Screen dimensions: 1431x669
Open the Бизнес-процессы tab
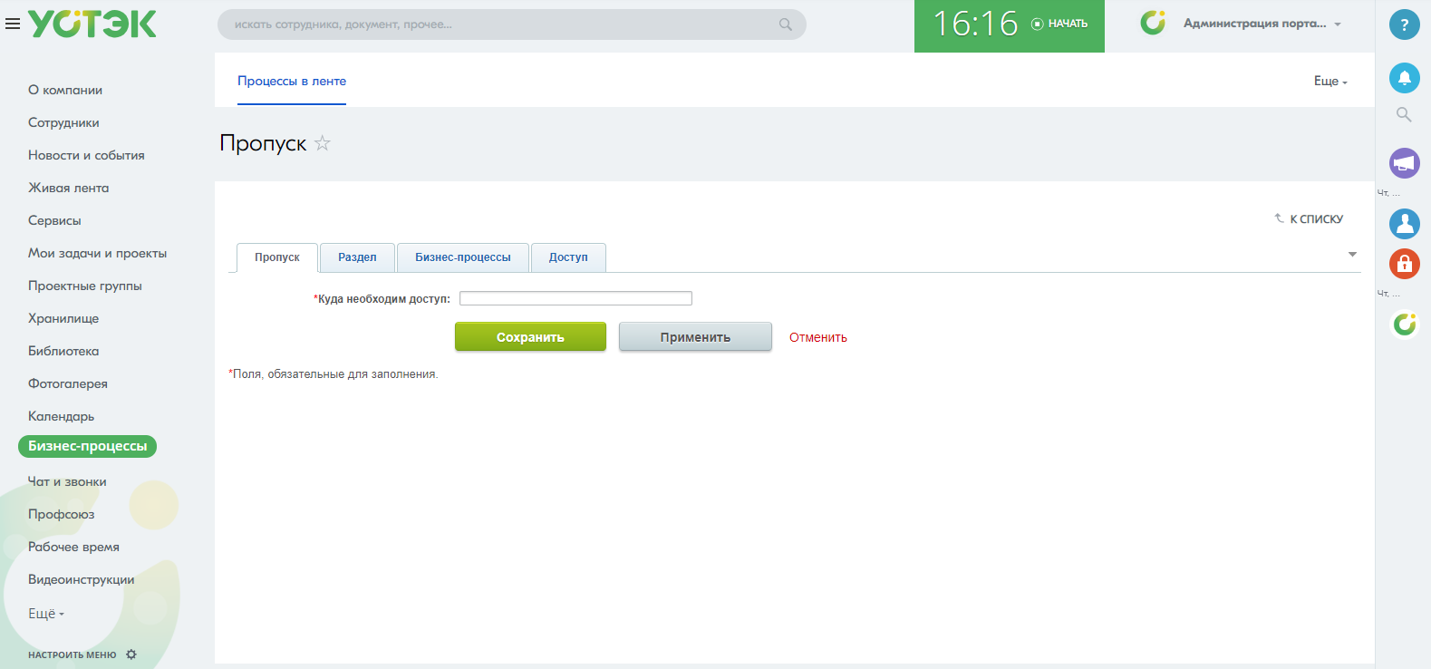click(463, 257)
